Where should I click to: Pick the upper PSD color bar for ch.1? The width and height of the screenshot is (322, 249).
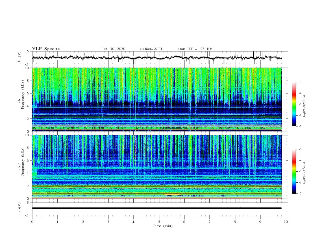click(294, 104)
